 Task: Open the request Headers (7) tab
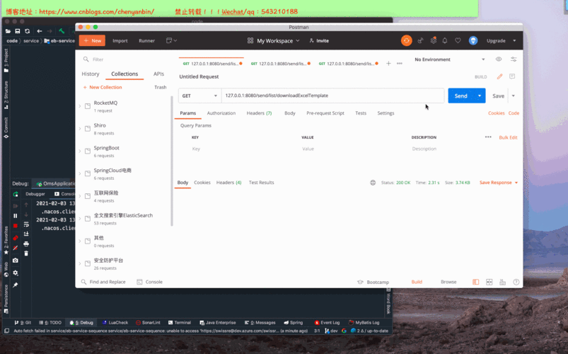pyautogui.click(x=259, y=113)
